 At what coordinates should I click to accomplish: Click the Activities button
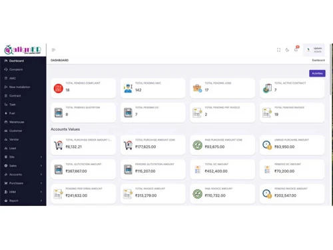(x=317, y=73)
